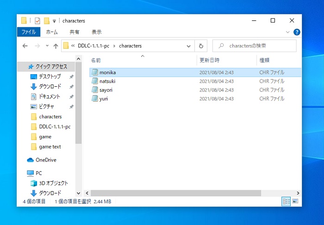
Task: Click the yuri file icon
Action: coord(94,98)
